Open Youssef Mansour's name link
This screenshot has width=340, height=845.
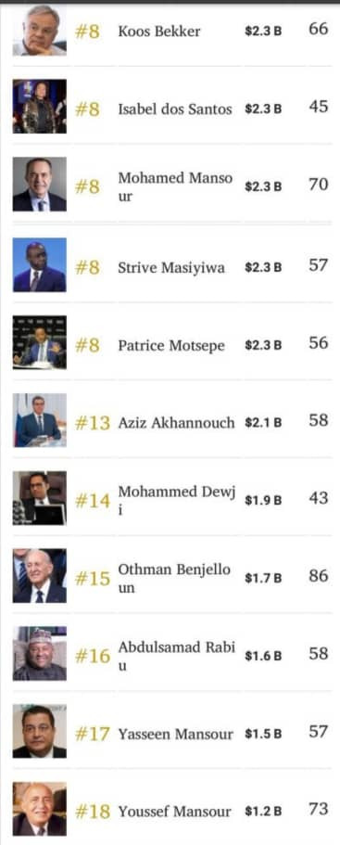tap(174, 812)
